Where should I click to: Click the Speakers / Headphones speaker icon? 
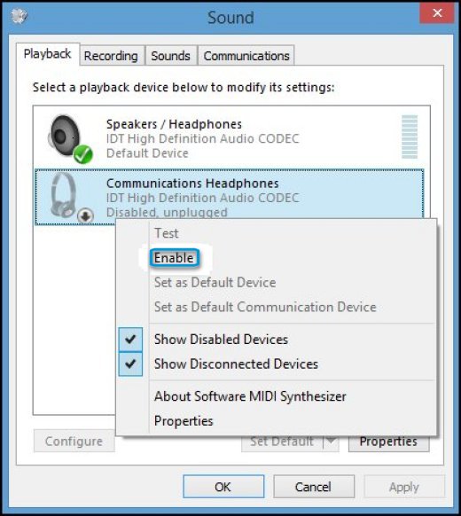[x=70, y=138]
